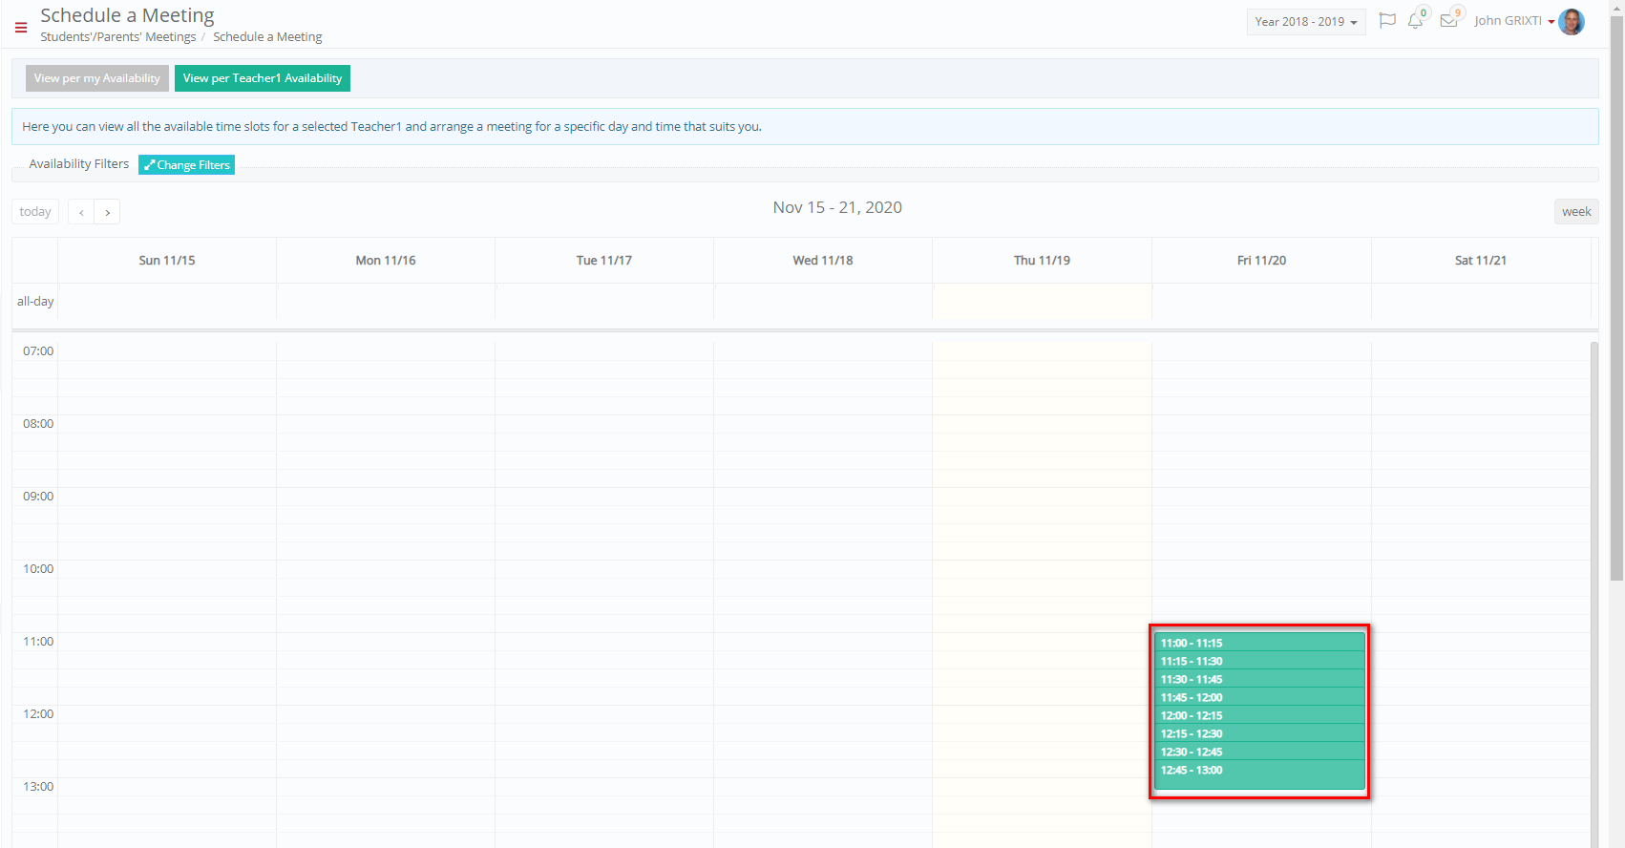Image resolution: width=1625 pixels, height=848 pixels.
Task: Open the John GRIXTI user dropdown
Action: coord(1514,21)
